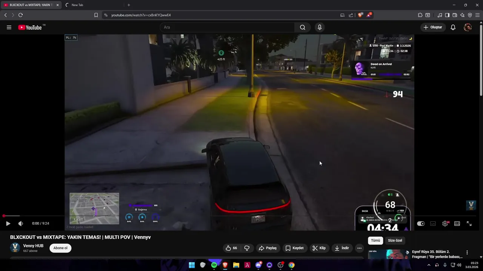Dislike the video
The image size is (483, 271).
(247, 248)
